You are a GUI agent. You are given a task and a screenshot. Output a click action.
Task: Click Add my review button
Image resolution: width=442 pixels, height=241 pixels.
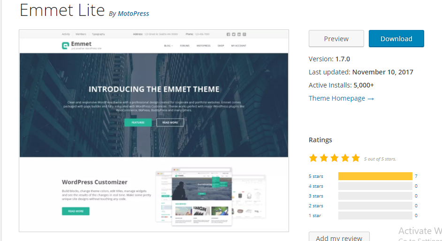339,237
